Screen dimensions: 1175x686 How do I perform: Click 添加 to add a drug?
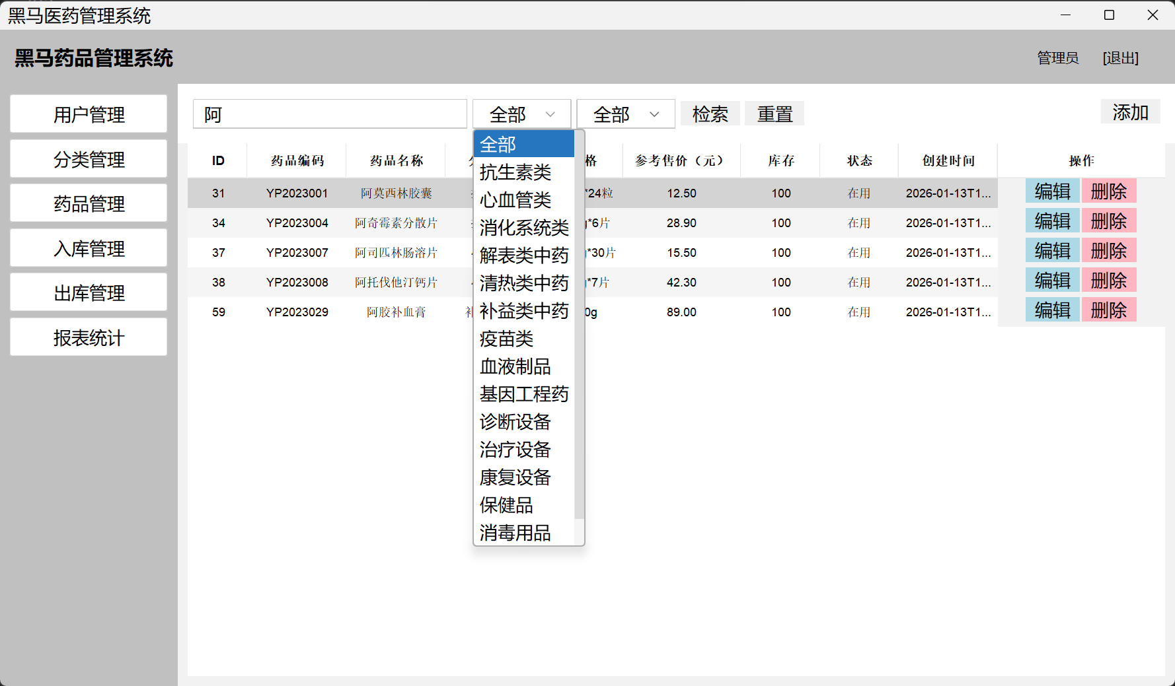[1130, 112]
